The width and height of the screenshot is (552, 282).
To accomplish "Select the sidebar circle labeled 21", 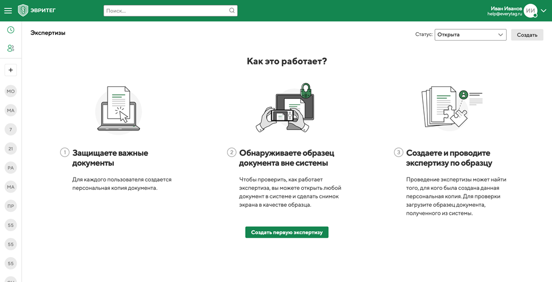I will click(x=11, y=149).
